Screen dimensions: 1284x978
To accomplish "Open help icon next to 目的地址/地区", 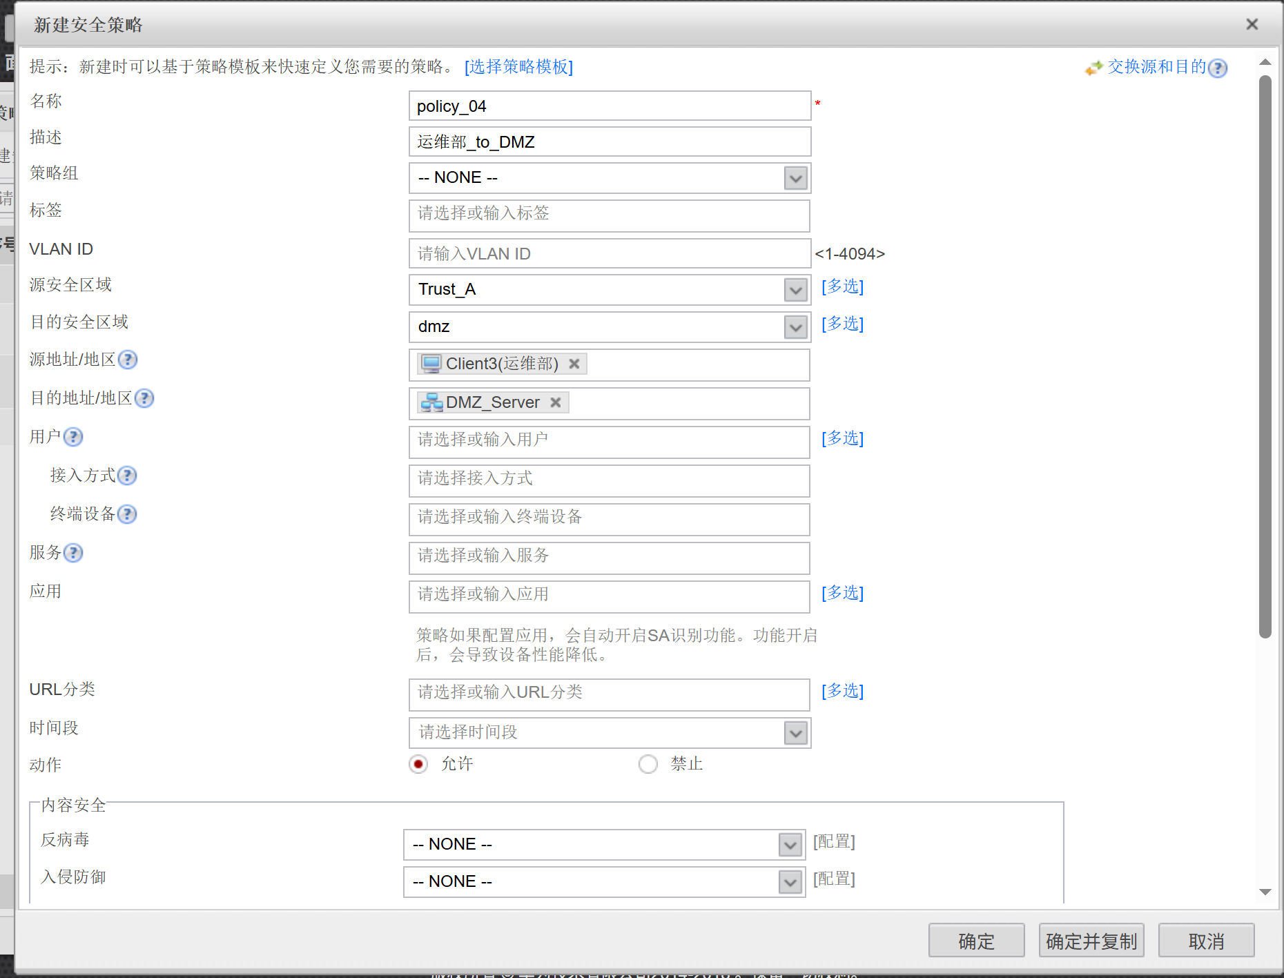I will coord(144,398).
